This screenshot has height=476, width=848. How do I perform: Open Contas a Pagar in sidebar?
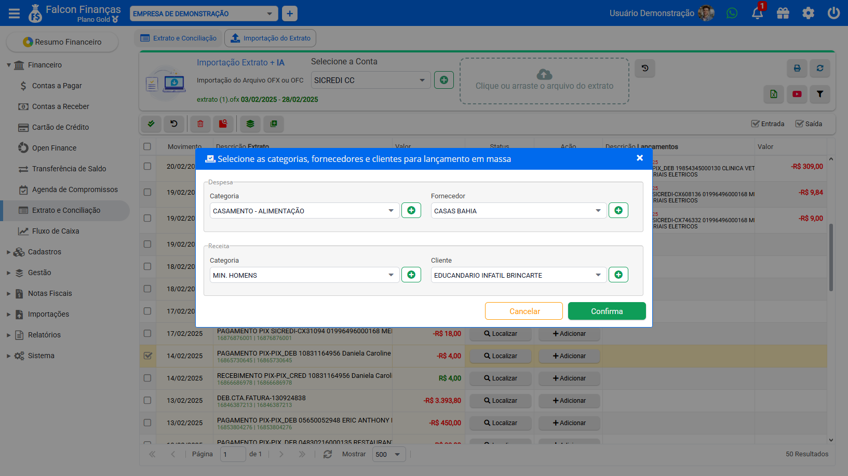click(x=57, y=86)
